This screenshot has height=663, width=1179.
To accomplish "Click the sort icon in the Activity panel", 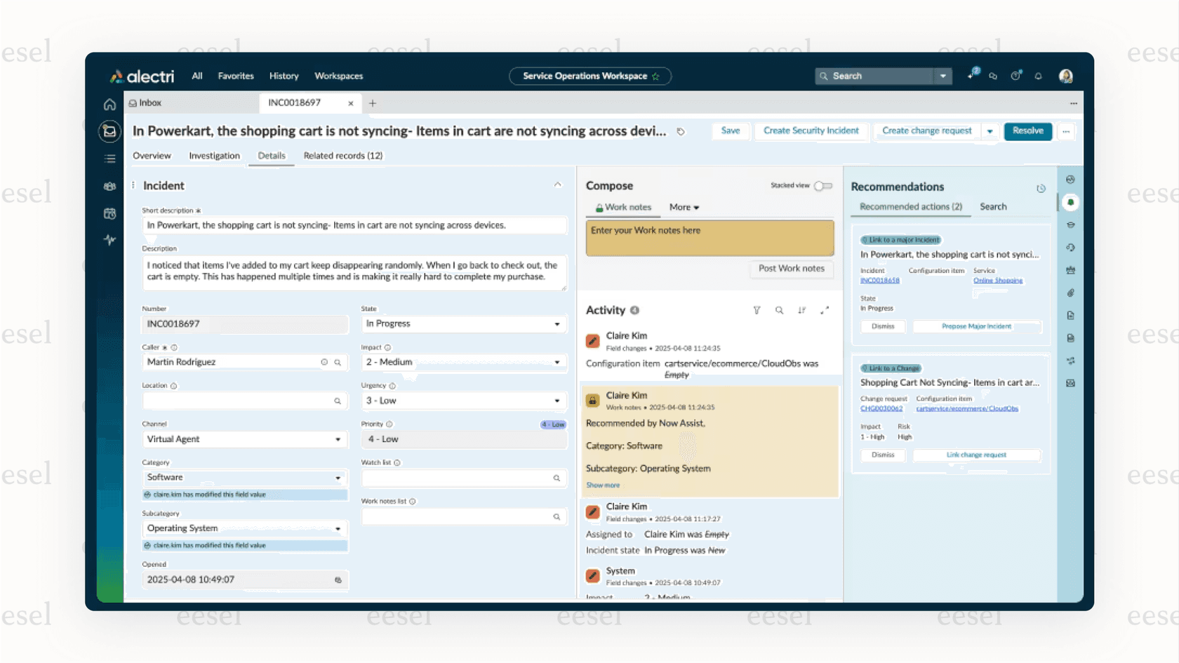I will (801, 309).
